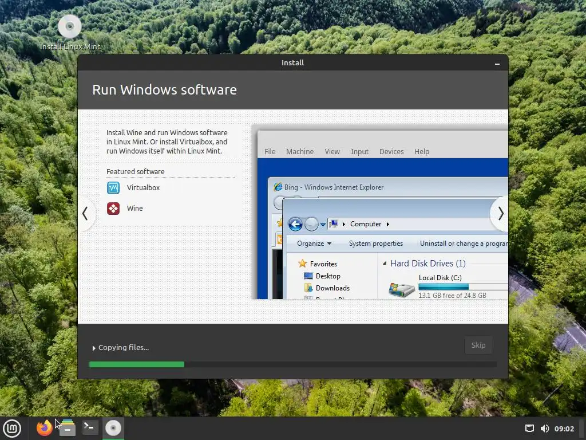Click the volume speaker tray icon
586x440 pixels.
click(x=545, y=429)
